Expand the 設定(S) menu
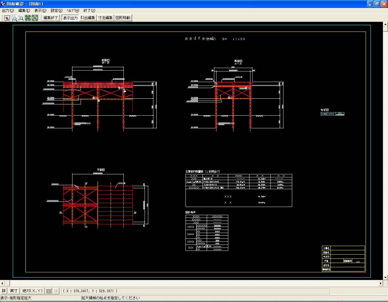 56,11
